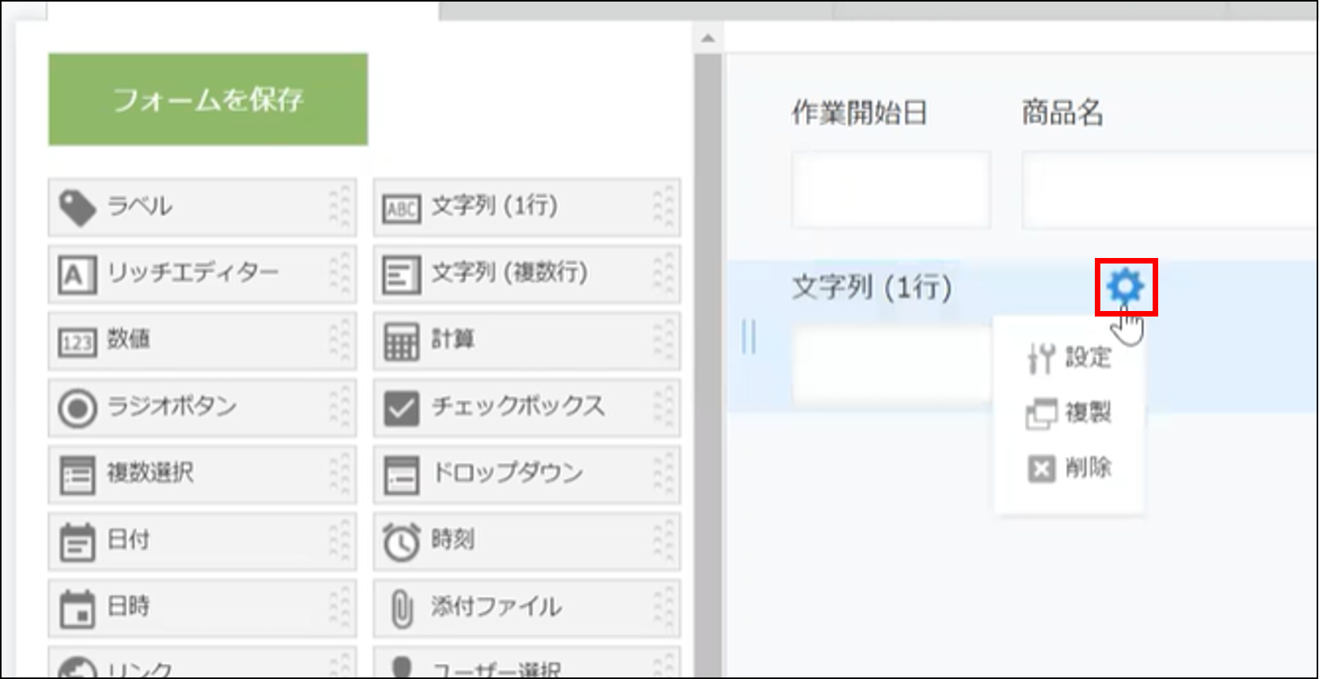Select the 数値 123 icon
This screenshot has height=679, width=1319.
77,342
